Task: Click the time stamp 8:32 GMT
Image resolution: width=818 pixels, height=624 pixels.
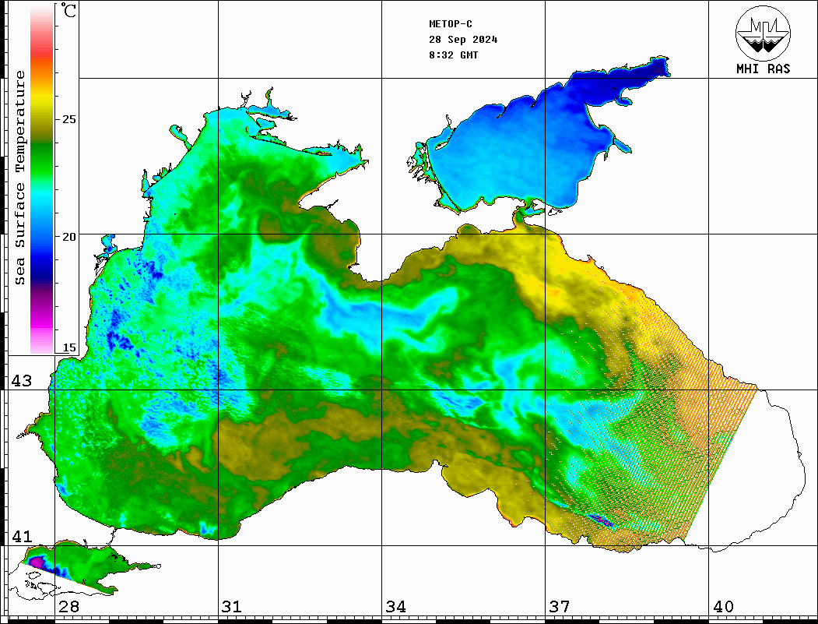Action: point(453,55)
